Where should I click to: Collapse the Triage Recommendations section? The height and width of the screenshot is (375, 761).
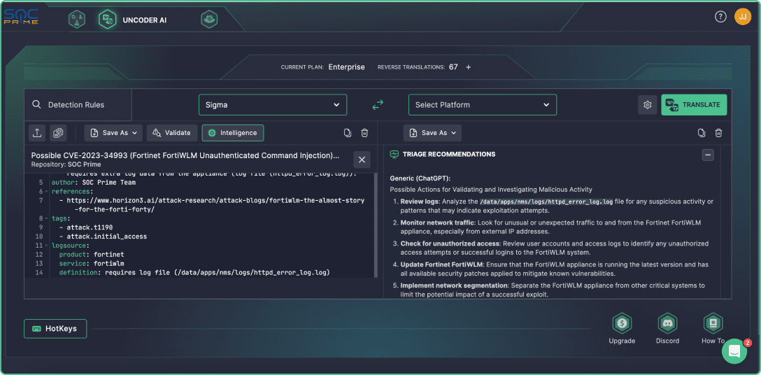[x=708, y=155]
